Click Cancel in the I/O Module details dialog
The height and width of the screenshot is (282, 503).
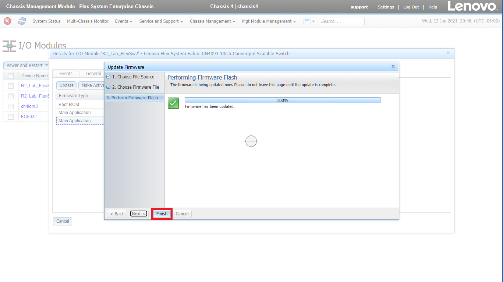[63, 221]
